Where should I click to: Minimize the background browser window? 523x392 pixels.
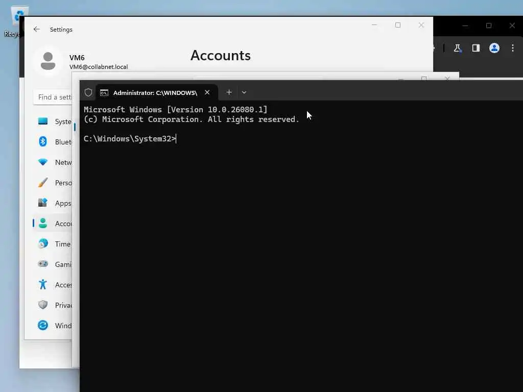pos(465,26)
